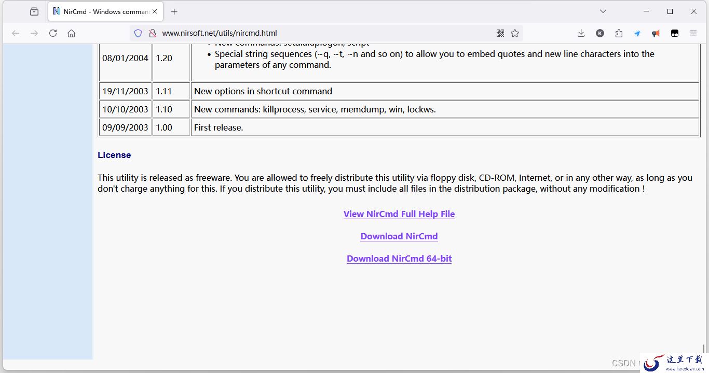Open the circled K toolbar icon
Viewport: 709px width, 373px height.
(600, 33)
